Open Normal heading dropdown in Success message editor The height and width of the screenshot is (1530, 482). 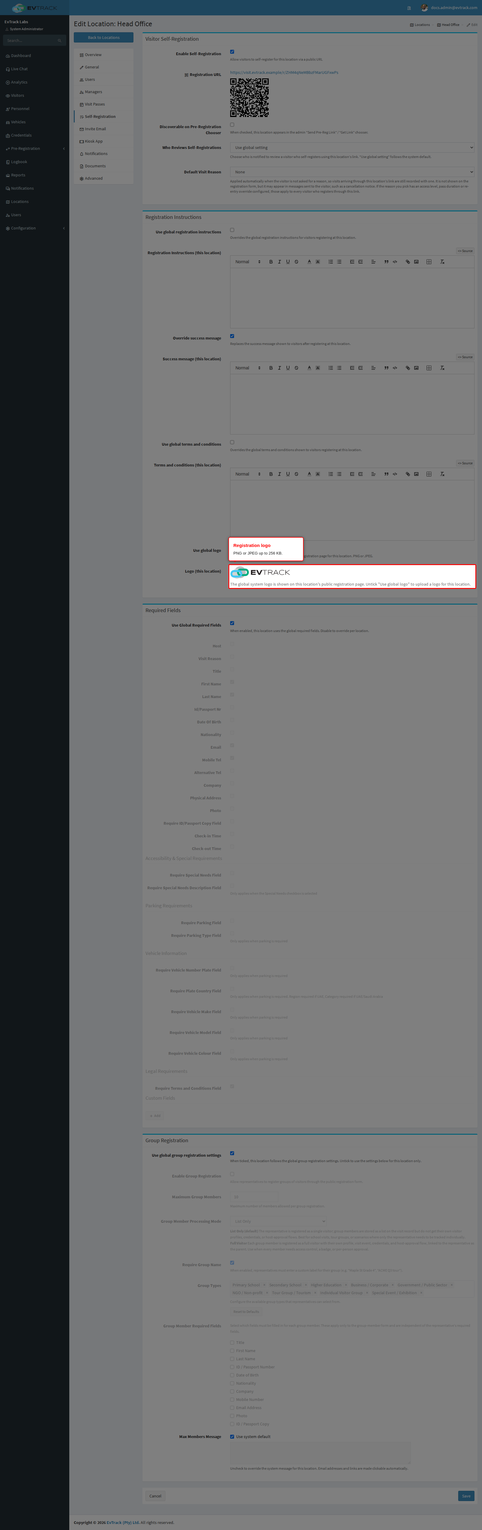coord(248,368)
